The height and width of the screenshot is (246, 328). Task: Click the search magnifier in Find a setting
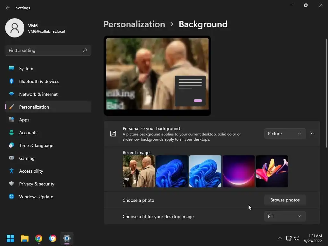(x=85, y=50)
